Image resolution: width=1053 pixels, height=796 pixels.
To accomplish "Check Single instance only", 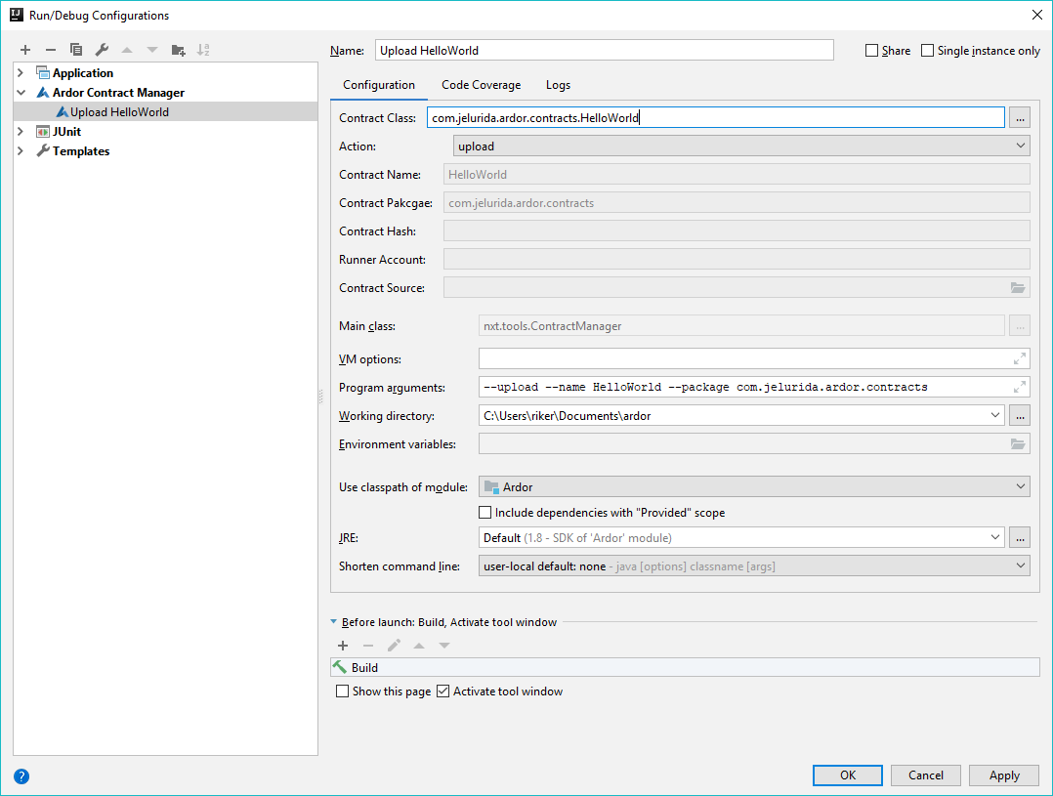I will 926,50.
